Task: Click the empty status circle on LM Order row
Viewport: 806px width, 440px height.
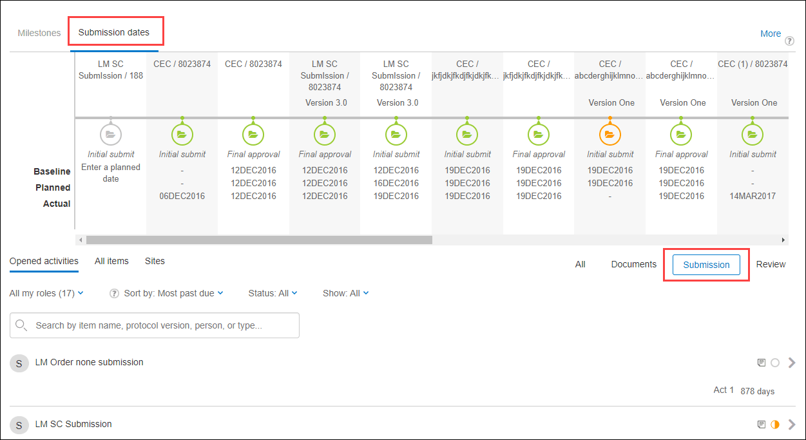Action: coord(775,362)
